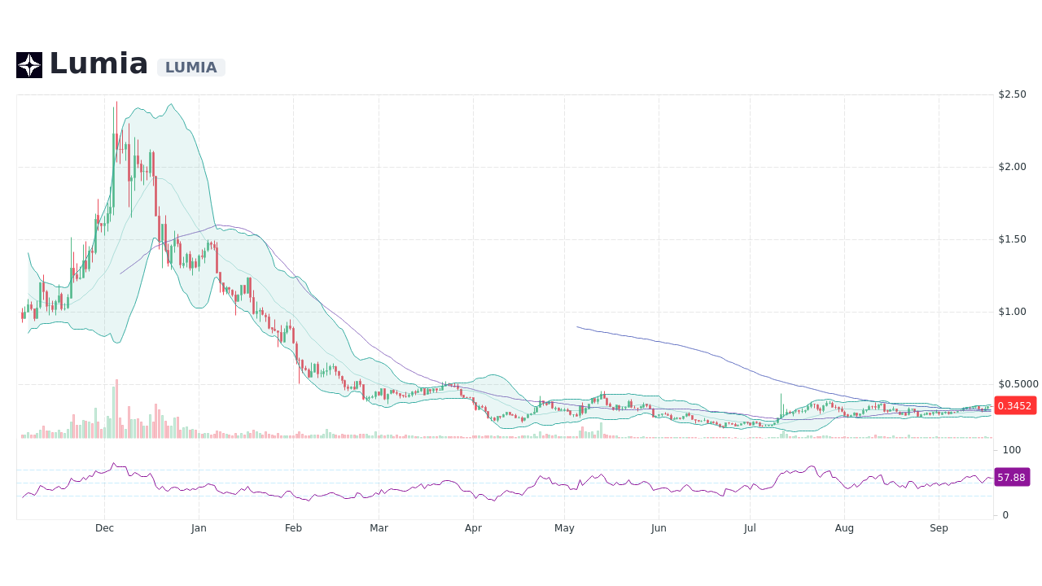This screenshot has height=586, width=1042.
Task: Click the Dec month label on timeline
Action: (104, 528)
